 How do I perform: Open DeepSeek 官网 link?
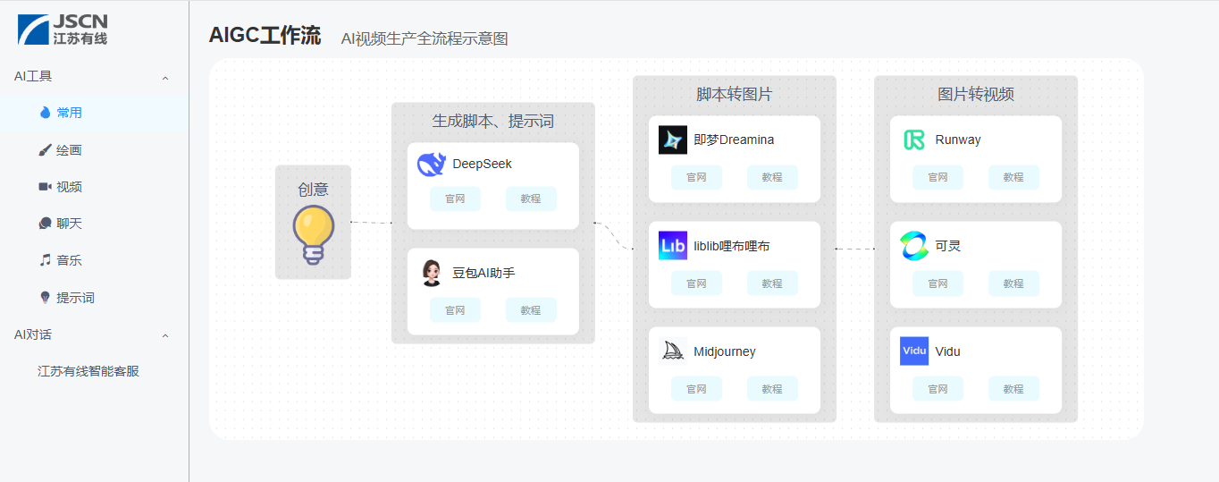tap(455, 199)
